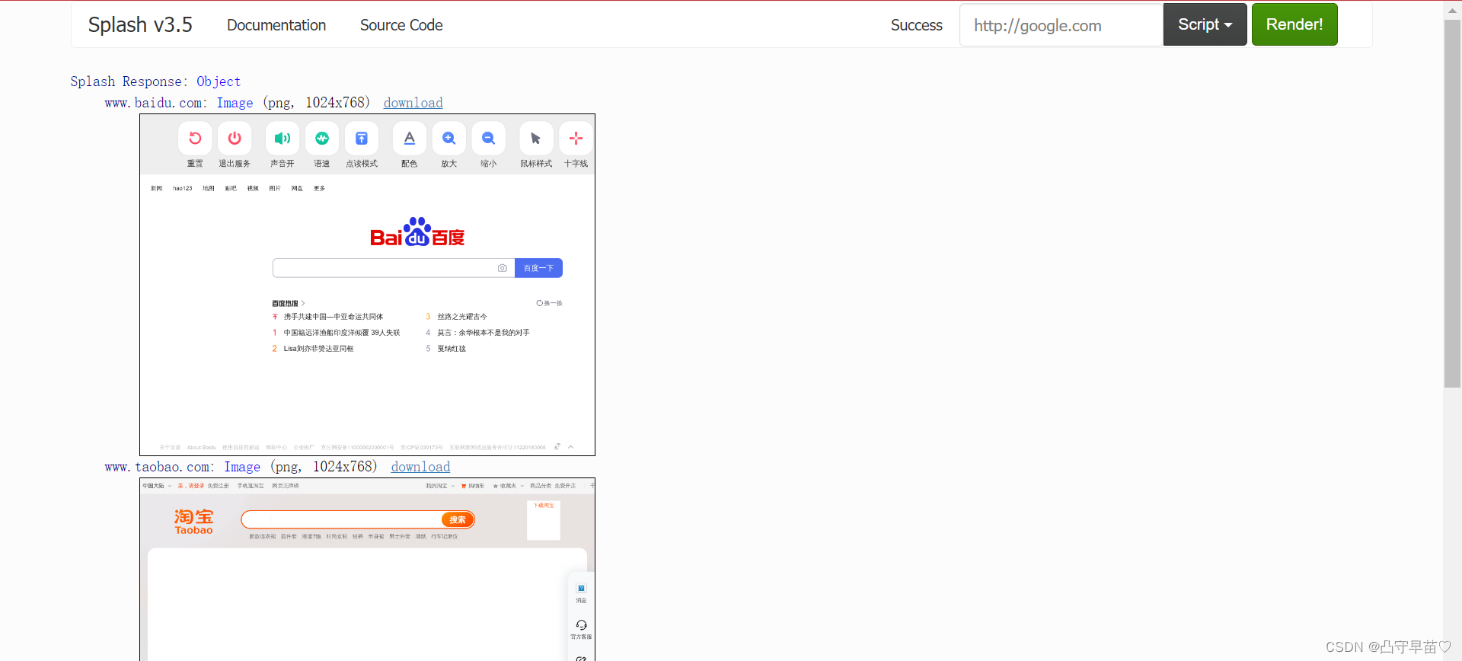This screenshot has width=1462, height=661.
Task: Click the hao123 link in Baidu nav
Action: point(183,188)
